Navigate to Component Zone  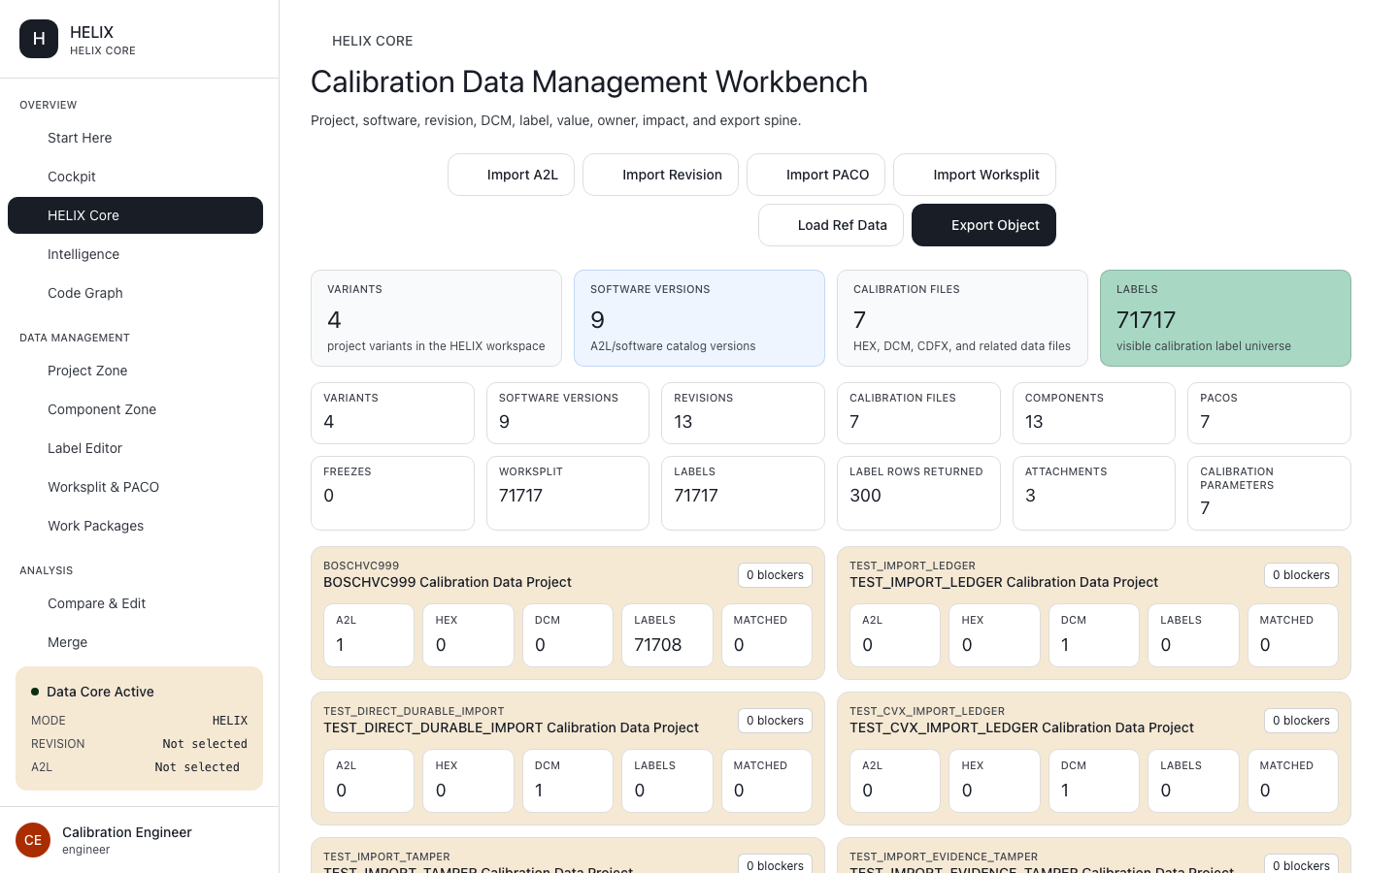click(135, 409)
